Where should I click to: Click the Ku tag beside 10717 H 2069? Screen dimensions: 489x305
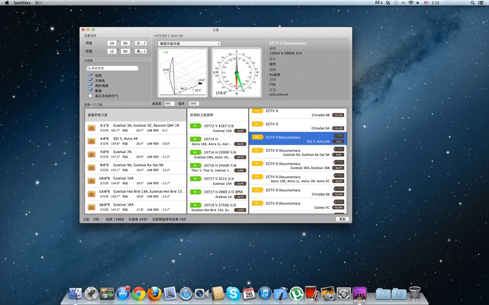tap(196, 192)
